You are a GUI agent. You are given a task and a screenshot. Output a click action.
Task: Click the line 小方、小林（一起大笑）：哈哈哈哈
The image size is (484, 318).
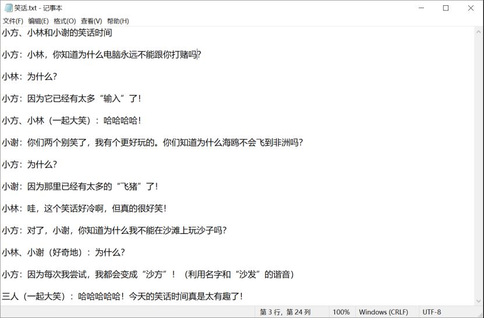coord(71,120)
